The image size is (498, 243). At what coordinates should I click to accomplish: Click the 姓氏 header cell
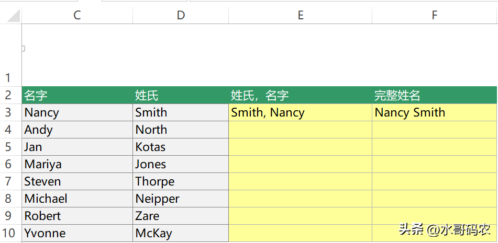tap(181, 95)
